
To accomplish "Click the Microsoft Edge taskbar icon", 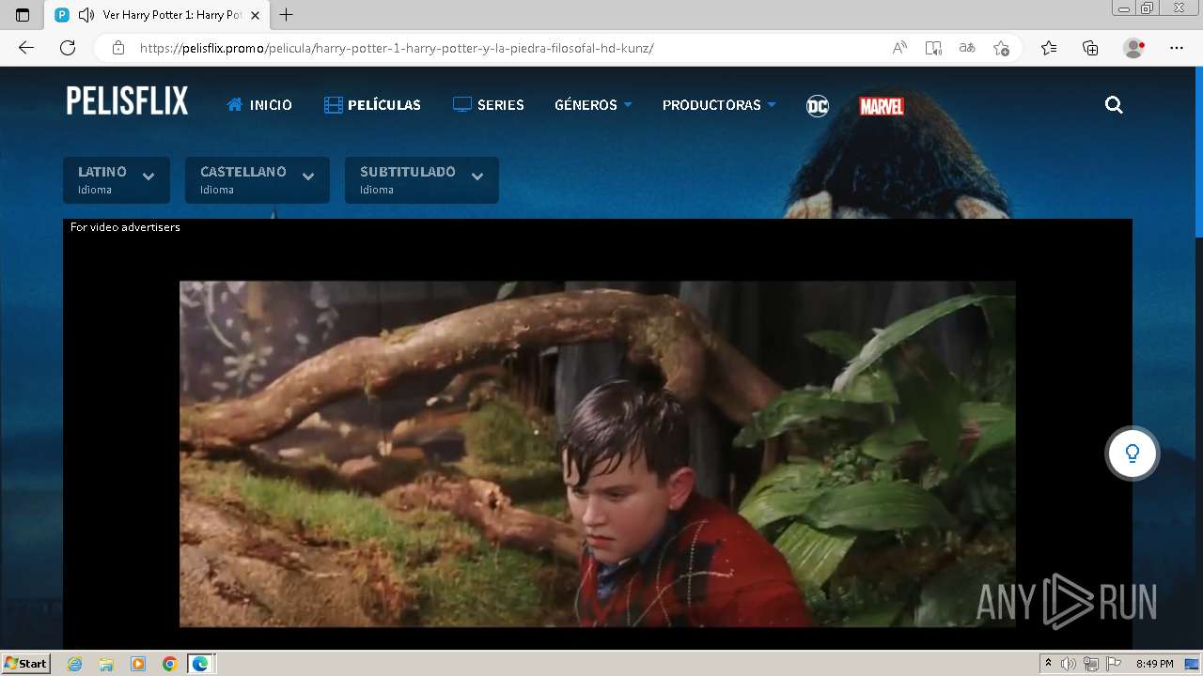I will click(201, 664).
